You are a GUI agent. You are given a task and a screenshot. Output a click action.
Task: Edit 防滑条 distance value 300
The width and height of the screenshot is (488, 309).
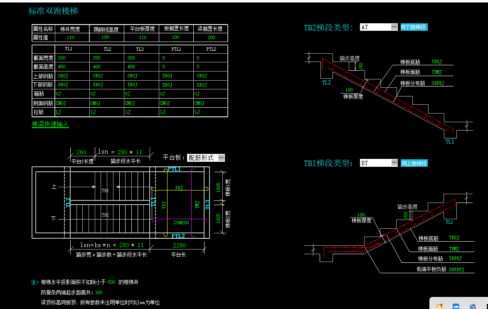pos(99,292)
